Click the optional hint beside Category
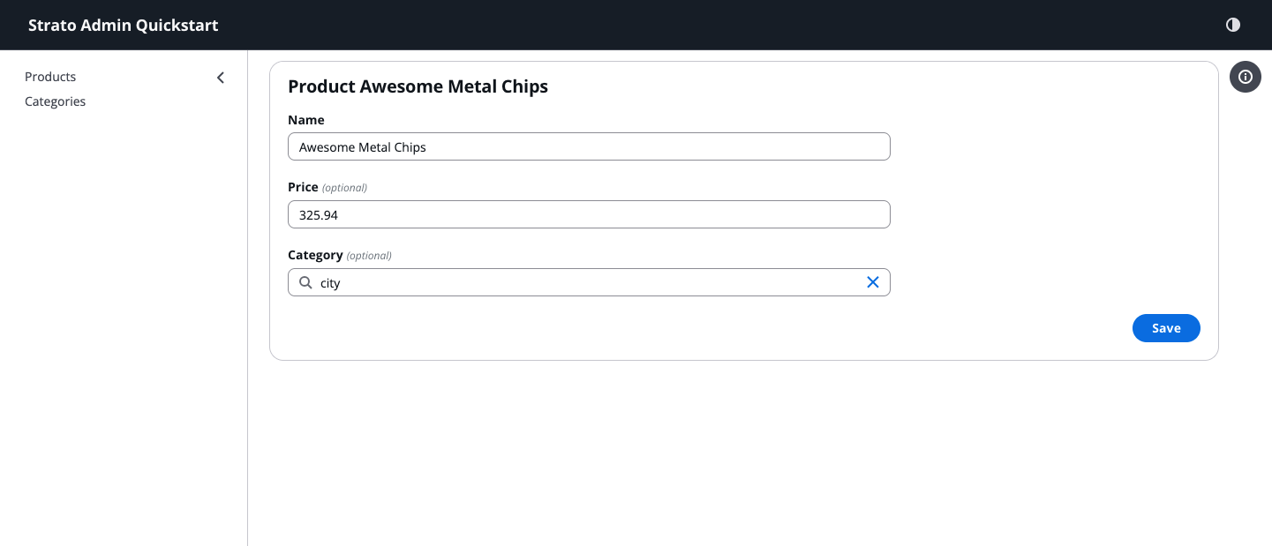 tap(369, 256)
